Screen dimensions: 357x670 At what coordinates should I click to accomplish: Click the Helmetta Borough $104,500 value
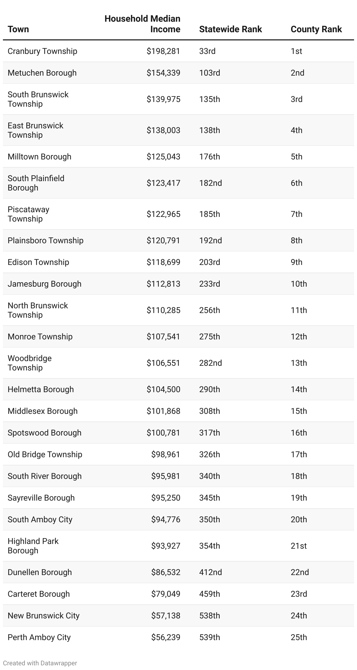pyautogui.click(x=163, y=390)
